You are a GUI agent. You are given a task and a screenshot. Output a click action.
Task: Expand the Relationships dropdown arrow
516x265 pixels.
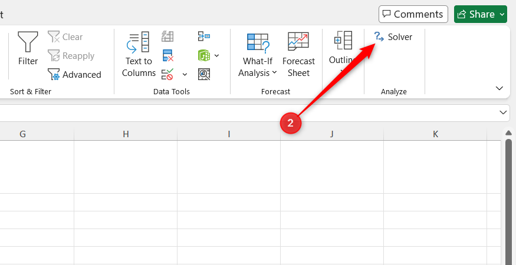(x=216, y=55)
